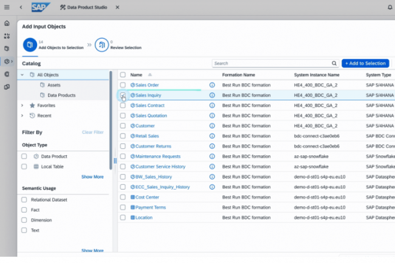The width and height of the screenshot is (395, 263).
Task: Click the Home icon in the sidebar
Action: click(7, 23)
